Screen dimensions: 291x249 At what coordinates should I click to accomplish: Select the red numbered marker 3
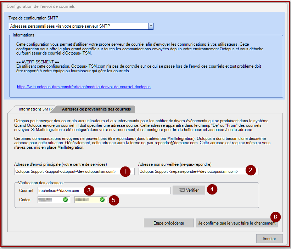(x=89, y=190)
